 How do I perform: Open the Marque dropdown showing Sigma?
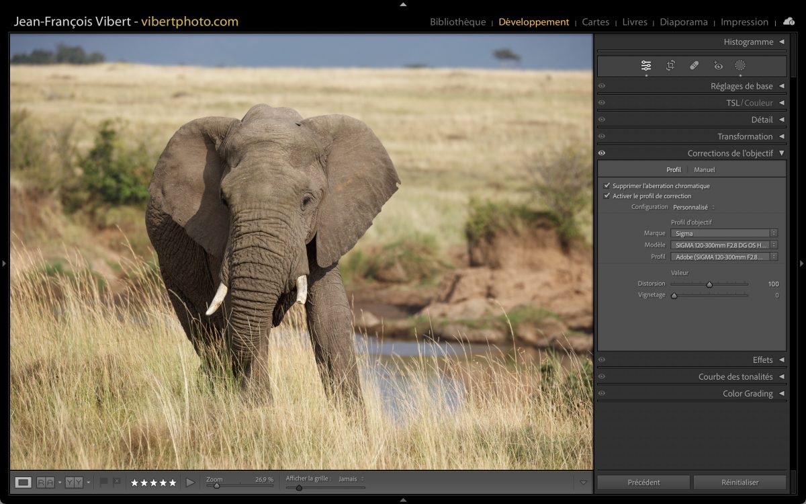tap(724, 233)
